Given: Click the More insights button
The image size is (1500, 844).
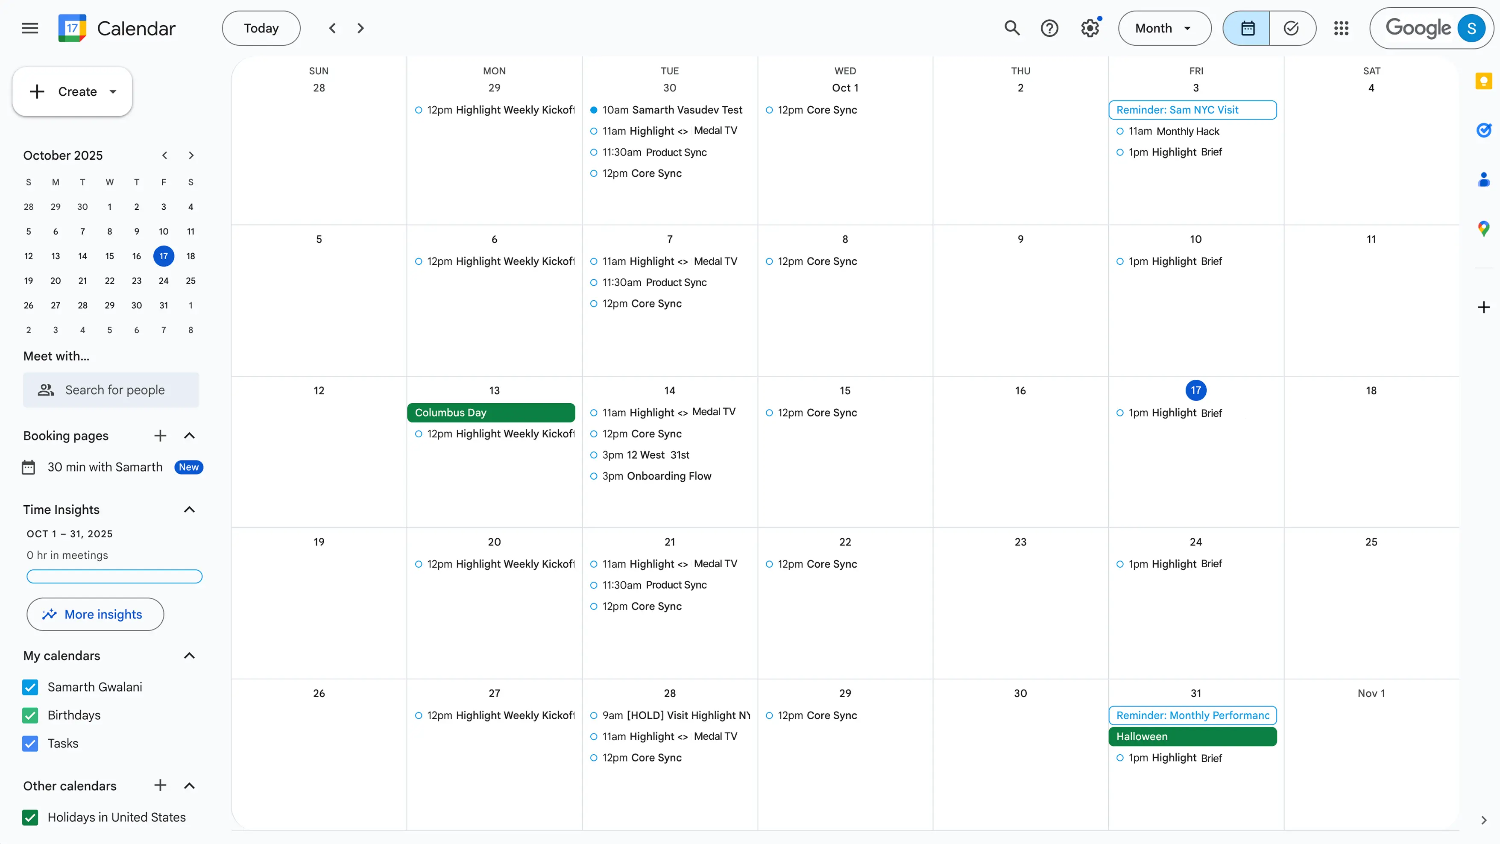Looking at the screenshot, I should click(x=95, y=614).
